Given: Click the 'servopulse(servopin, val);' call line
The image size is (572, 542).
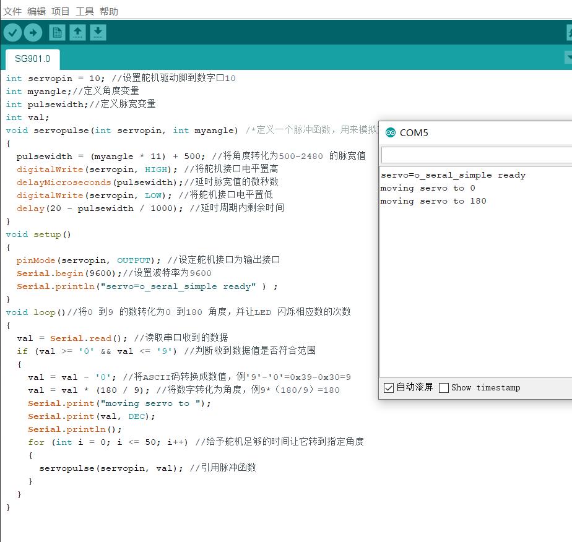Looking at the screenshot, I should click(147, 468).
